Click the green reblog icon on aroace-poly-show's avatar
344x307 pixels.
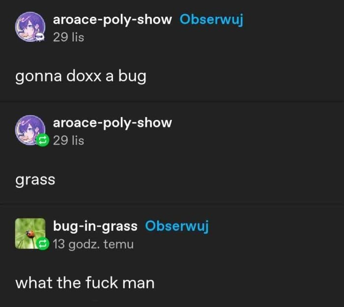coord(42,140)
